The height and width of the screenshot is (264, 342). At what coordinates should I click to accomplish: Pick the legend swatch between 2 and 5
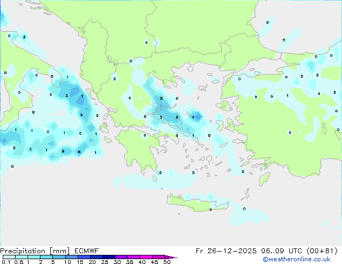46,257
